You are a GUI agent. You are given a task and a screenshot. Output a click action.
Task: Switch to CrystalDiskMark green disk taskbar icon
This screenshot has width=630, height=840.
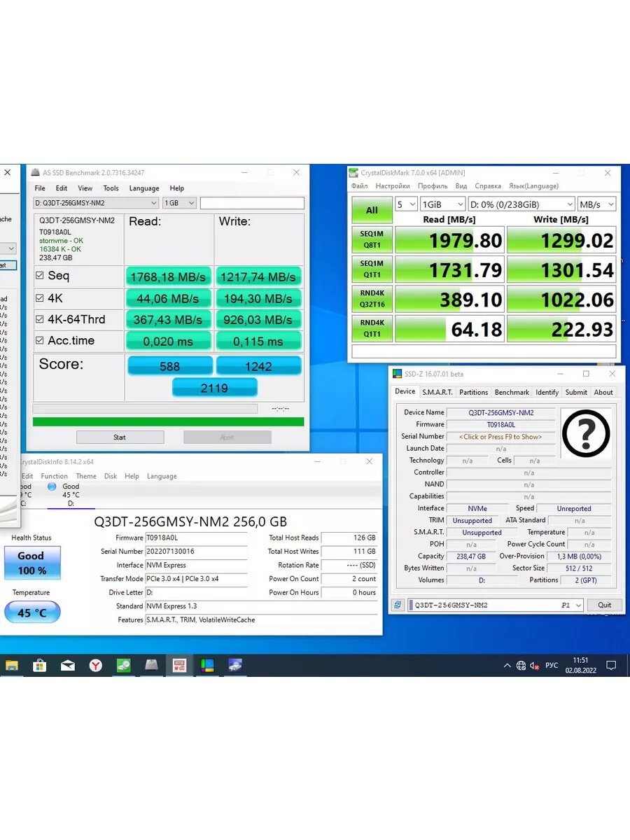coord(124,666)
